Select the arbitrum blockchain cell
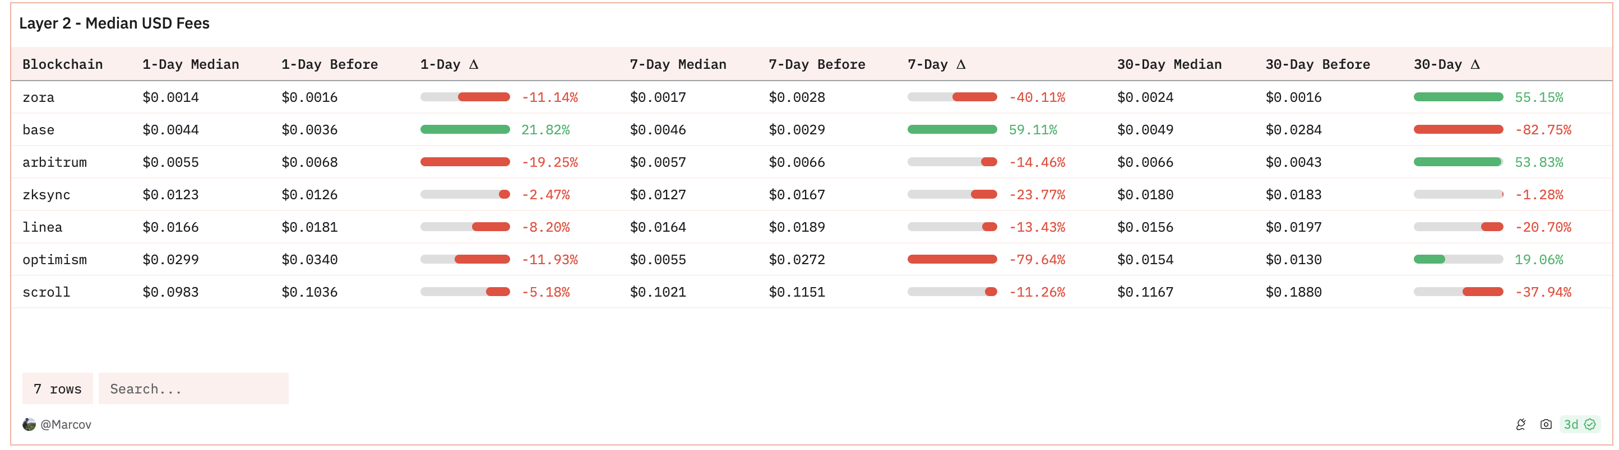 pyautogui.click(x=55, y=162)
